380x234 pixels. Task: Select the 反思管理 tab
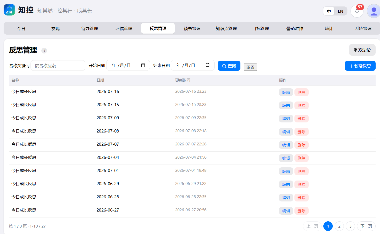pyautogui.click(x=158, y=28)
